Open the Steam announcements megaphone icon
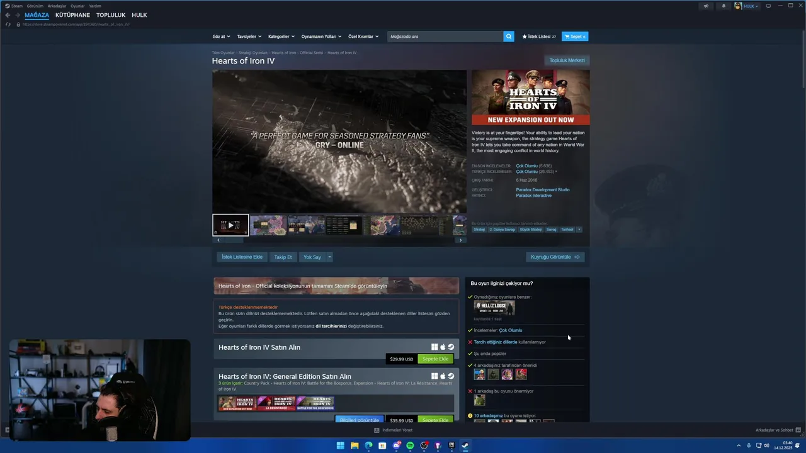Viewport: 806px width, 453px height. (706, 6)
